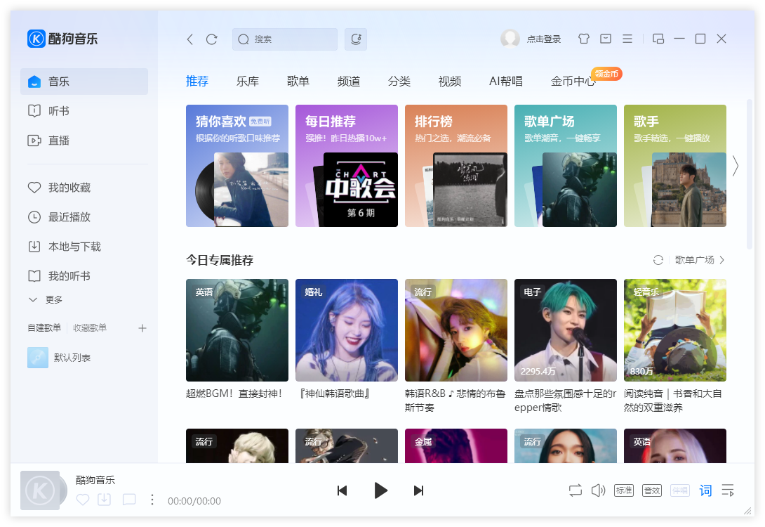Screen dimensions: 765x527
Task: Click the 领金币 badge
Action: coord(606,74)
